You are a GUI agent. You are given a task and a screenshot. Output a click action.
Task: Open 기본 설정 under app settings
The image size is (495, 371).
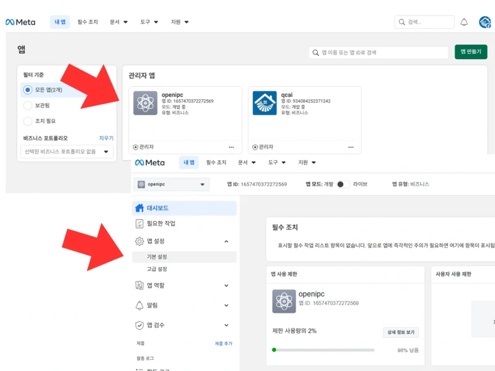(x=184, y=257)
